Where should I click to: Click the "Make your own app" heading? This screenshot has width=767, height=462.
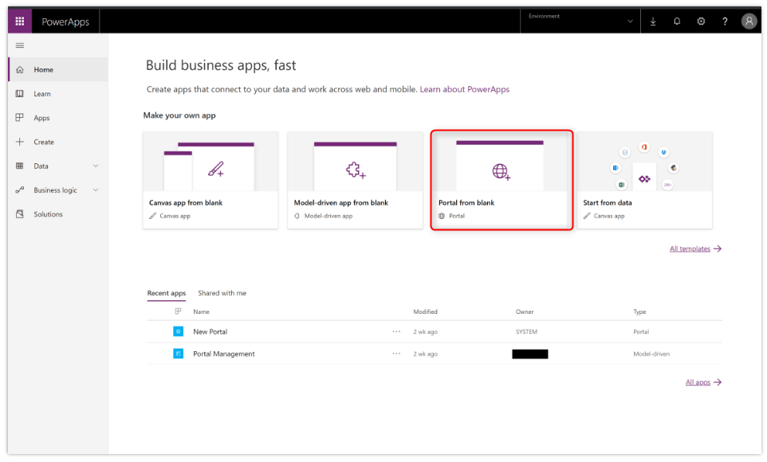(179, 115)
